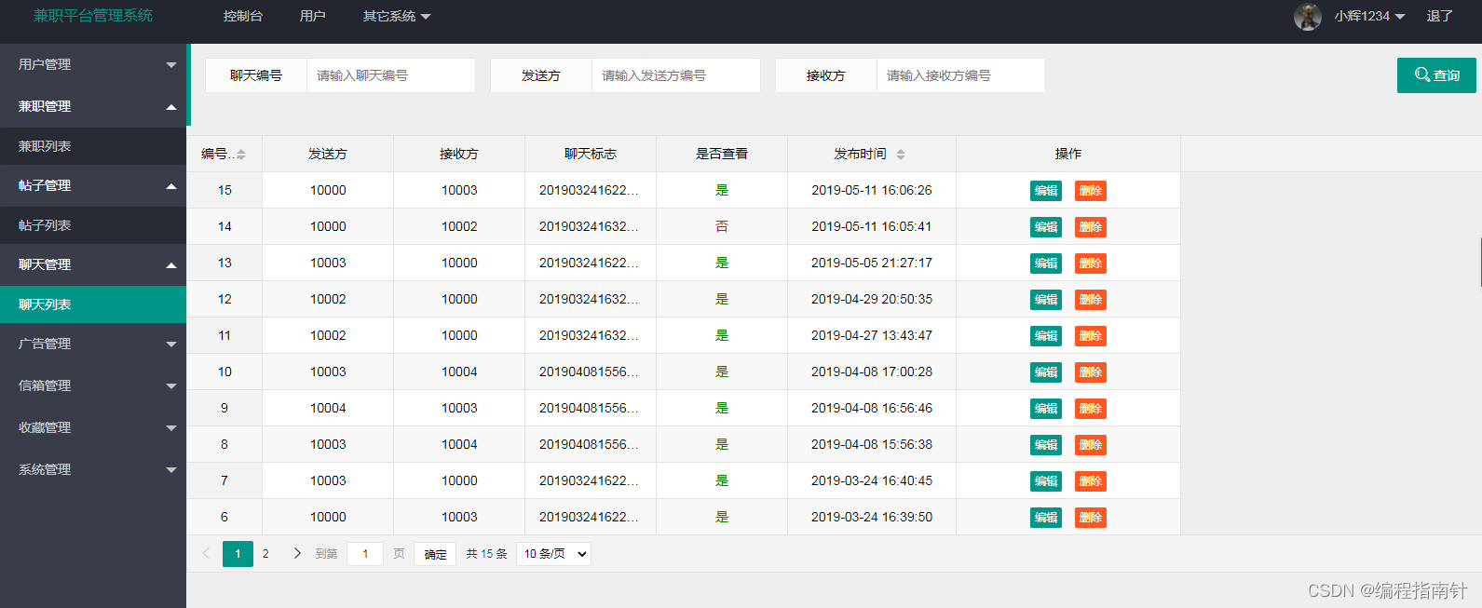Click the page vertical scrollbar thumb
The image size is (1482, 608).
click(x=1480, y=262)
